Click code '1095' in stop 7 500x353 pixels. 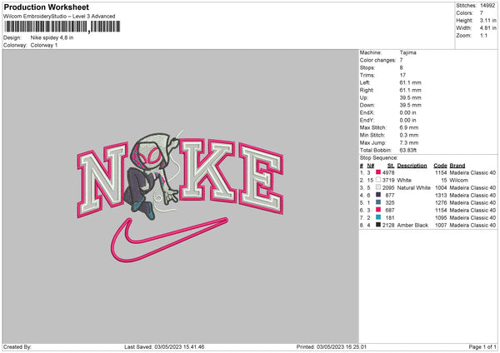tap(441, 217)
